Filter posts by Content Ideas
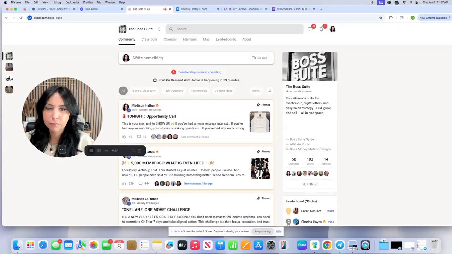Image resolution: width=452 pixels, height=254 pixels. (224, 91)
